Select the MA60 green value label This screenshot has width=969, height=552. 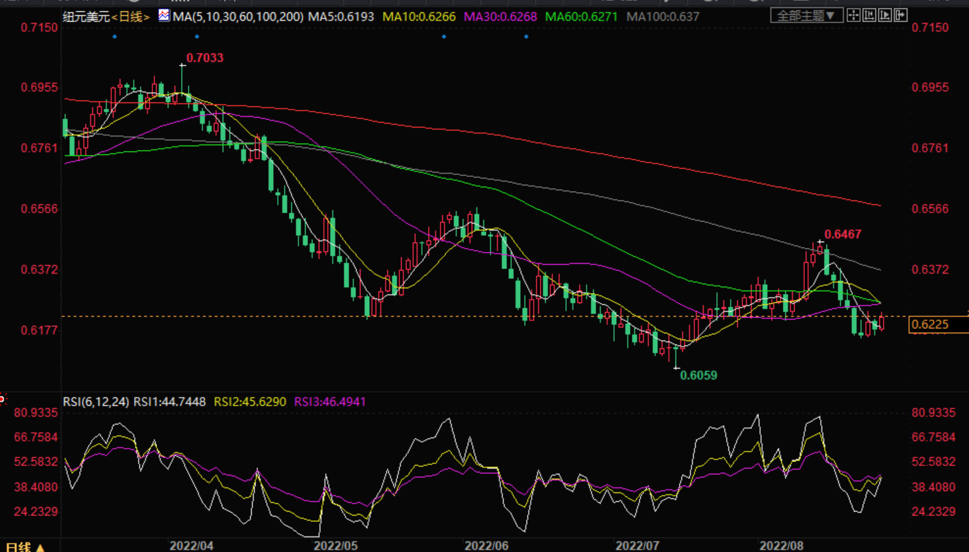tap(581, 16)
